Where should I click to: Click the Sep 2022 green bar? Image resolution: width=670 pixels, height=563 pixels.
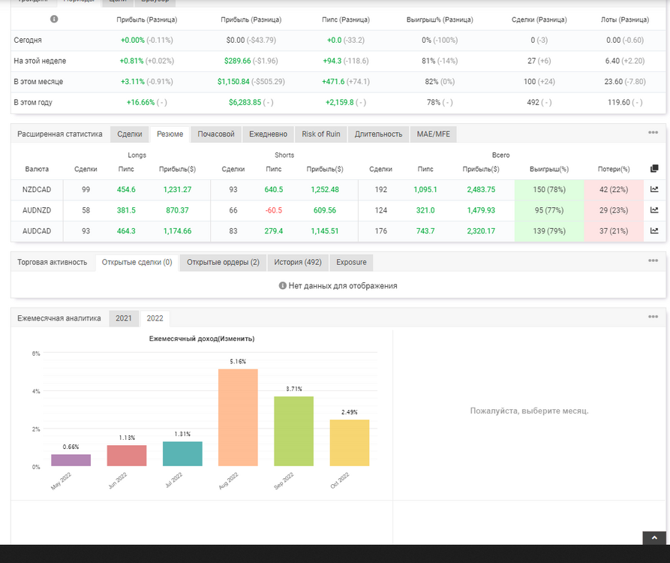point(293,432)
